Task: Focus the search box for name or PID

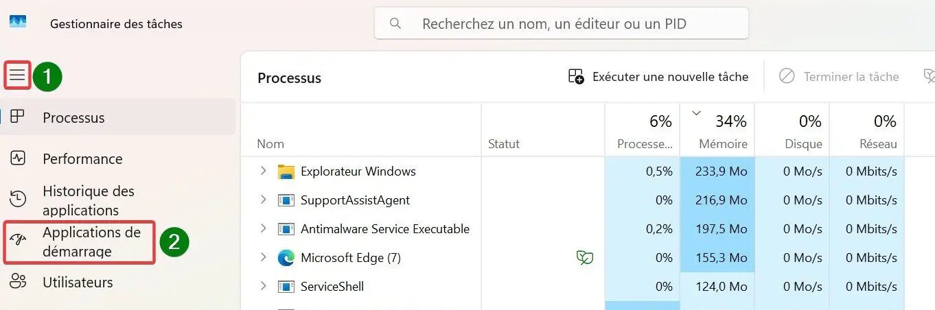Action: point(562,24)
